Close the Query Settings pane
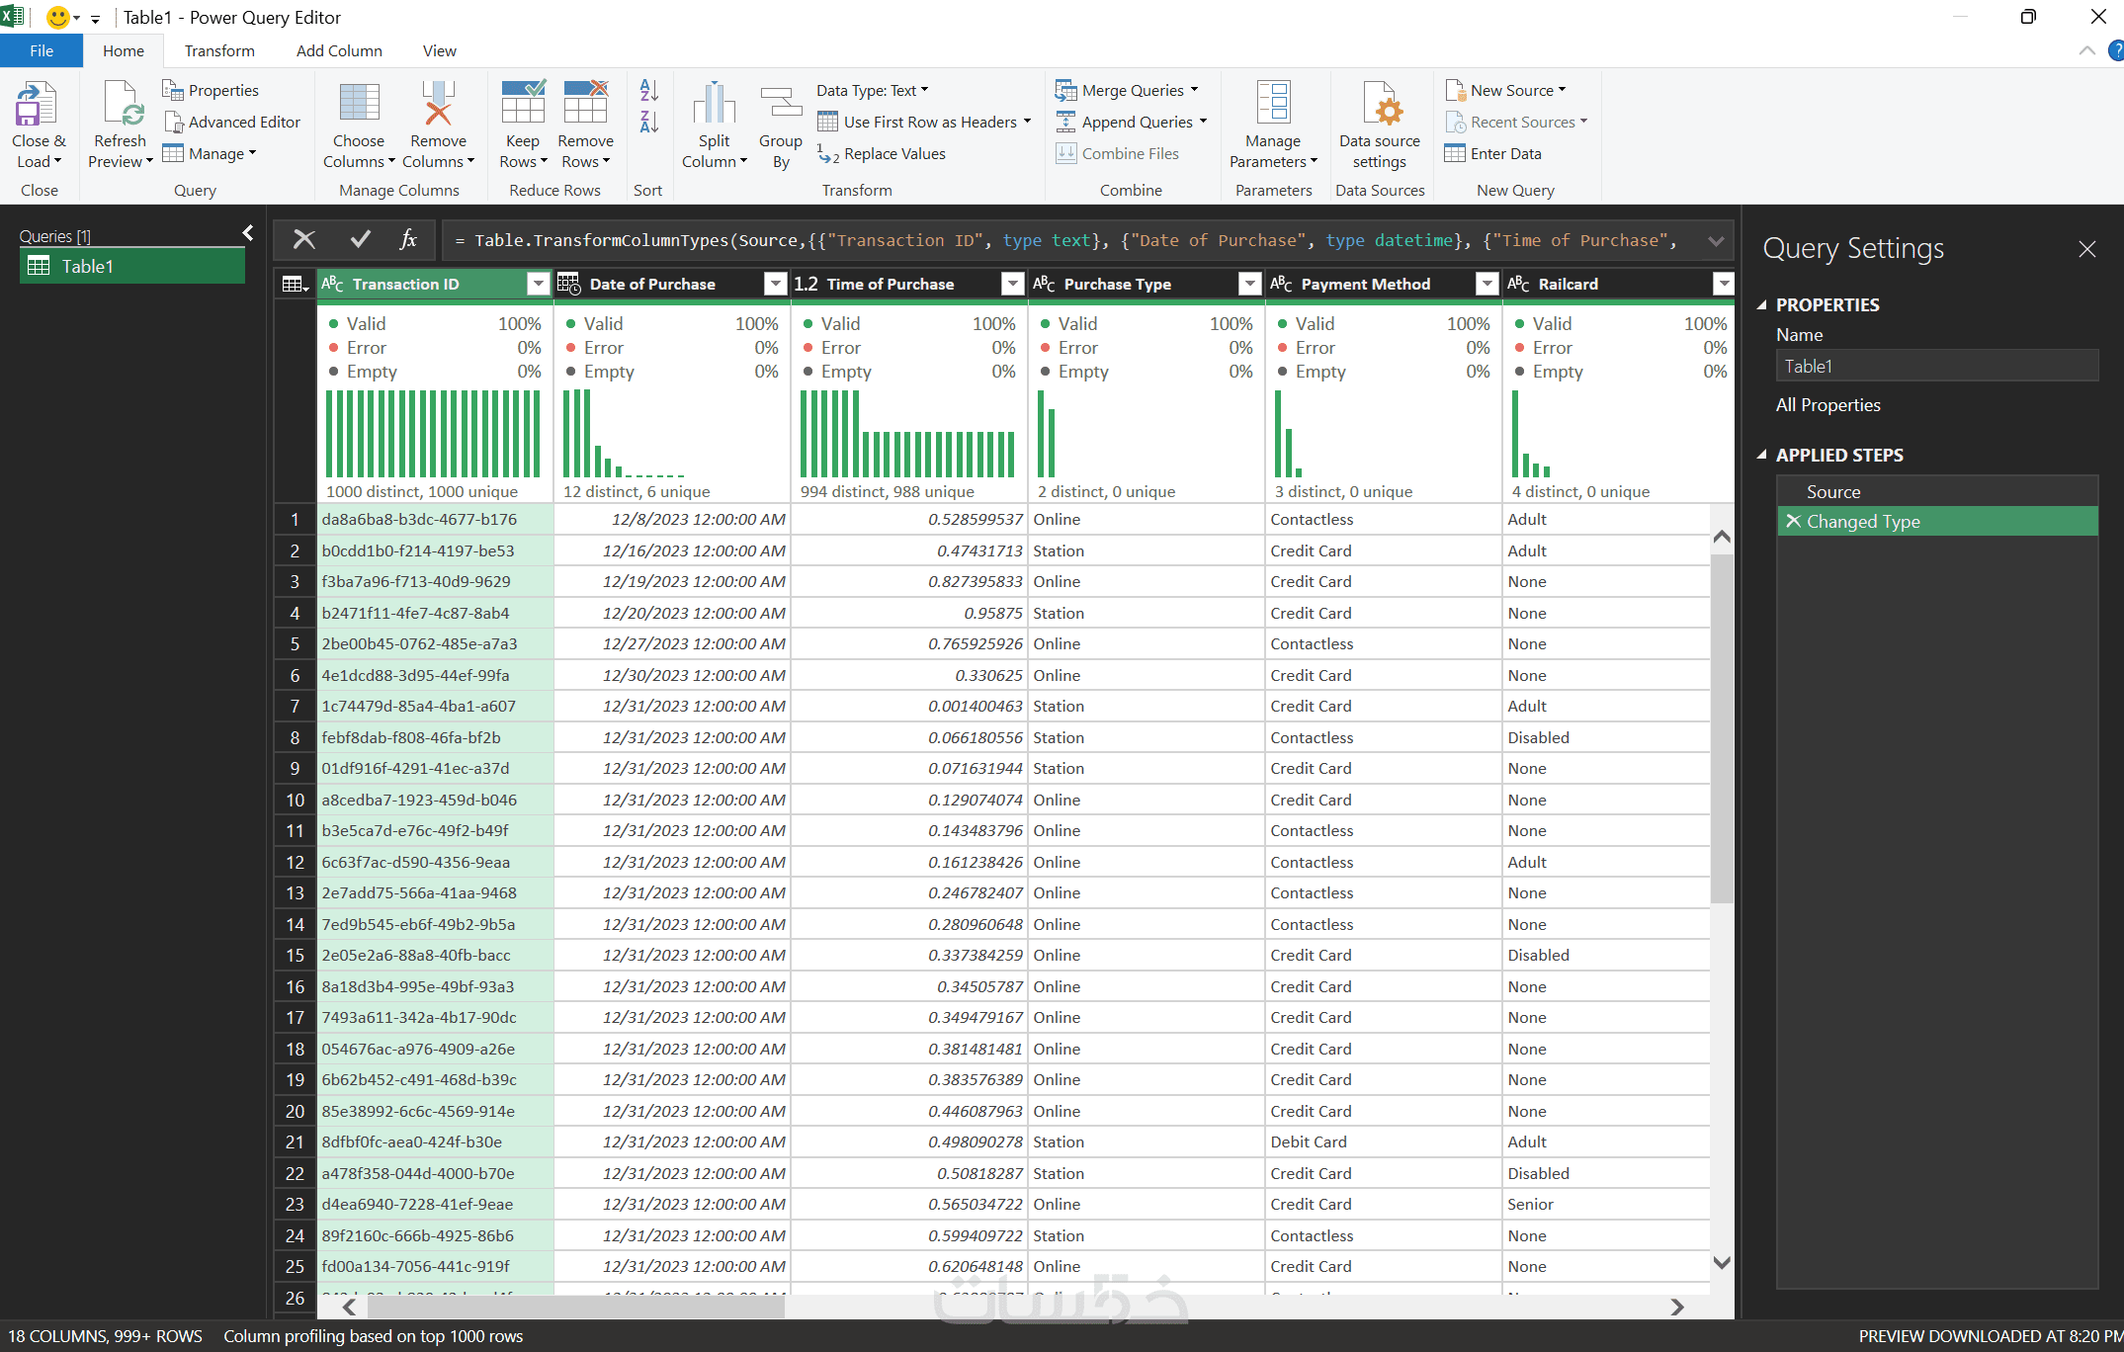 2087,249
